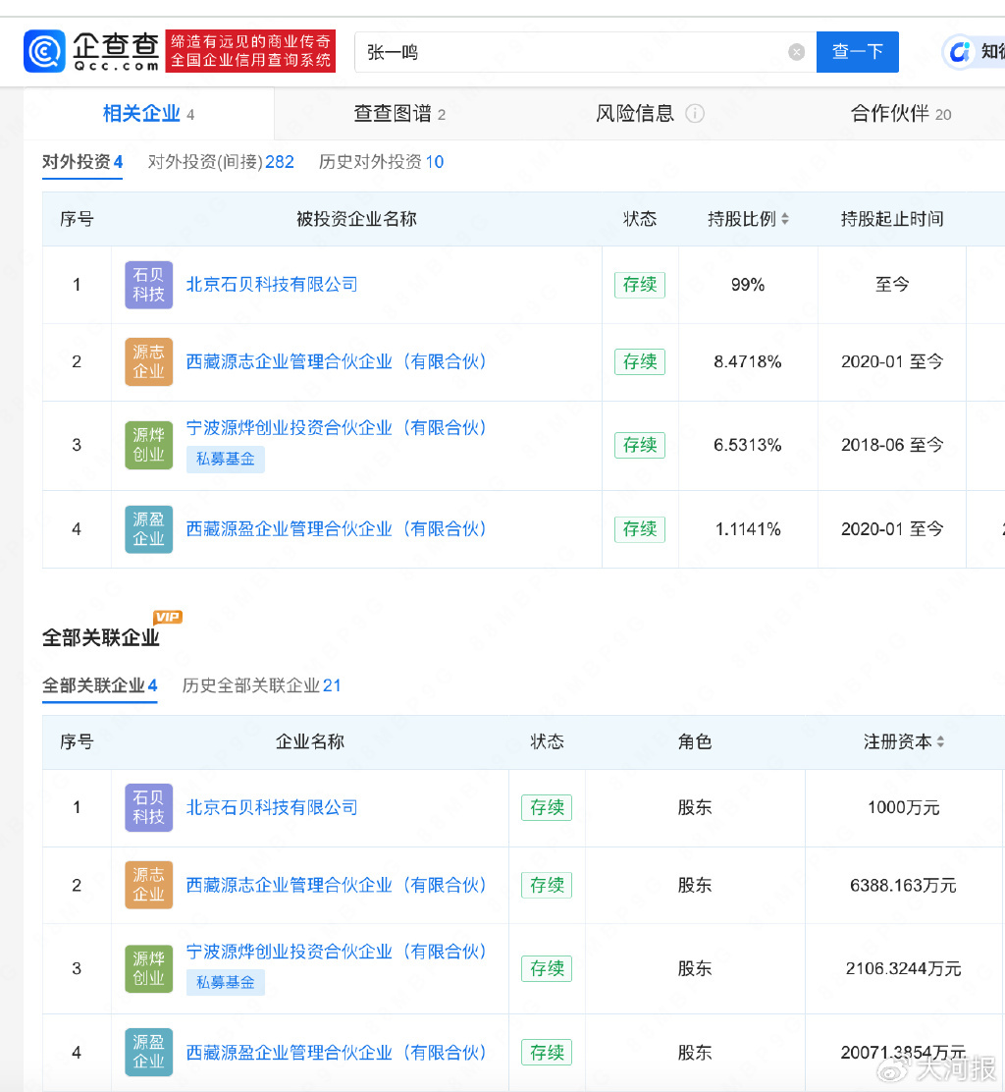Switch to 查查图谱 tab
1005x1092 pixels.
tap(399, 114)
